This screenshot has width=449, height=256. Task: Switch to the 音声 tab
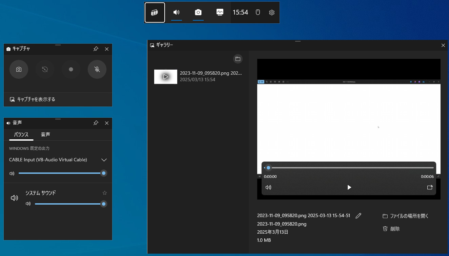(45, 135)
